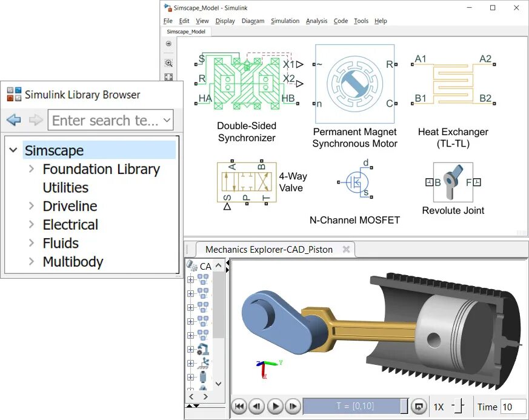Open the Diagram menu
Screen dimensions: 529x420
[253, 21]
